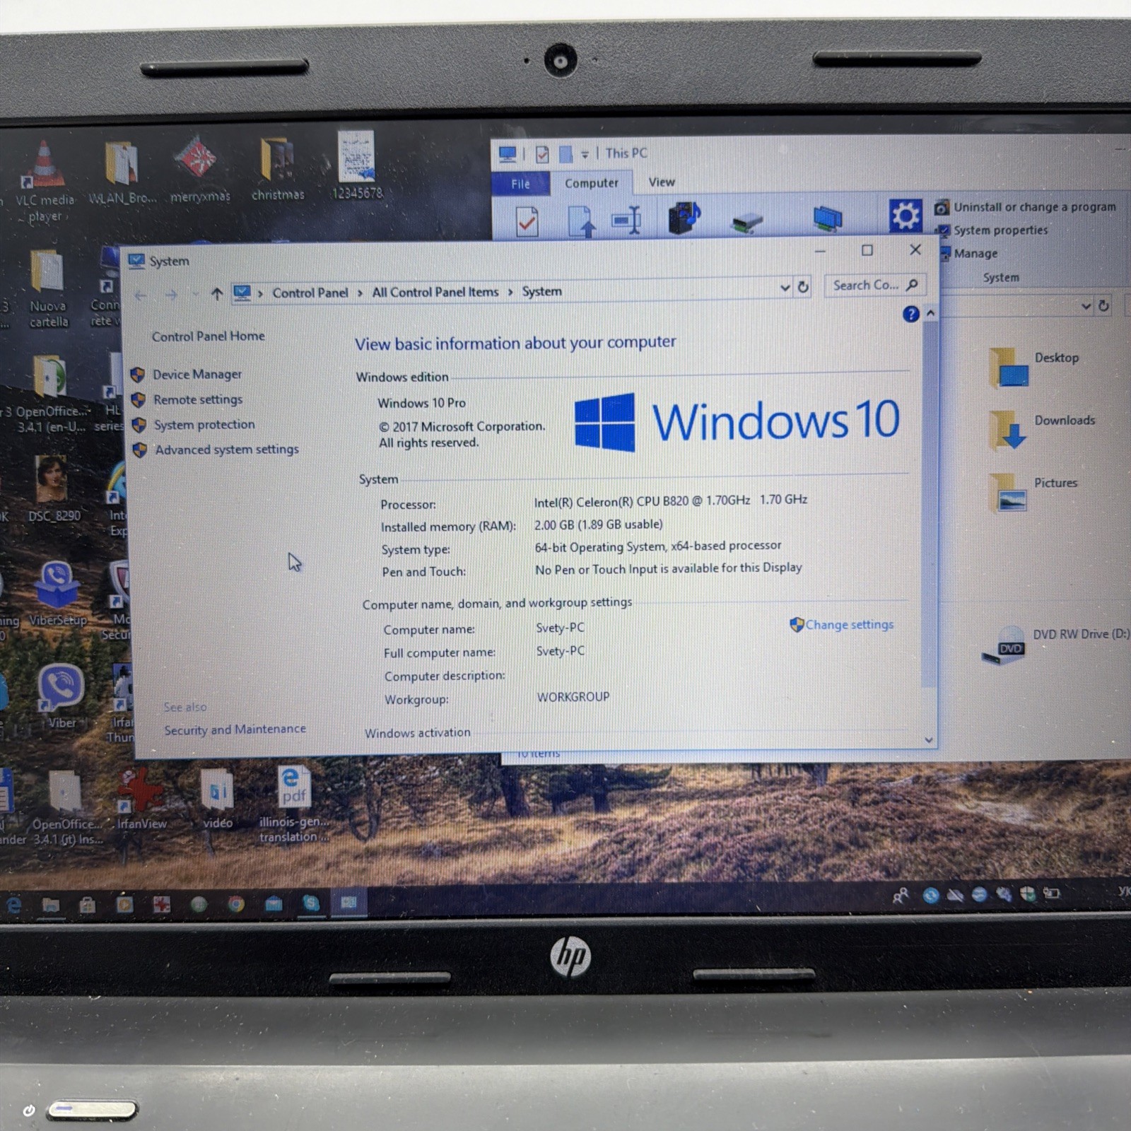Image resolution: width=1131 pixels, height=1131 pixels.
Task: Click Map network drive icon
Action: pos(746,223)
